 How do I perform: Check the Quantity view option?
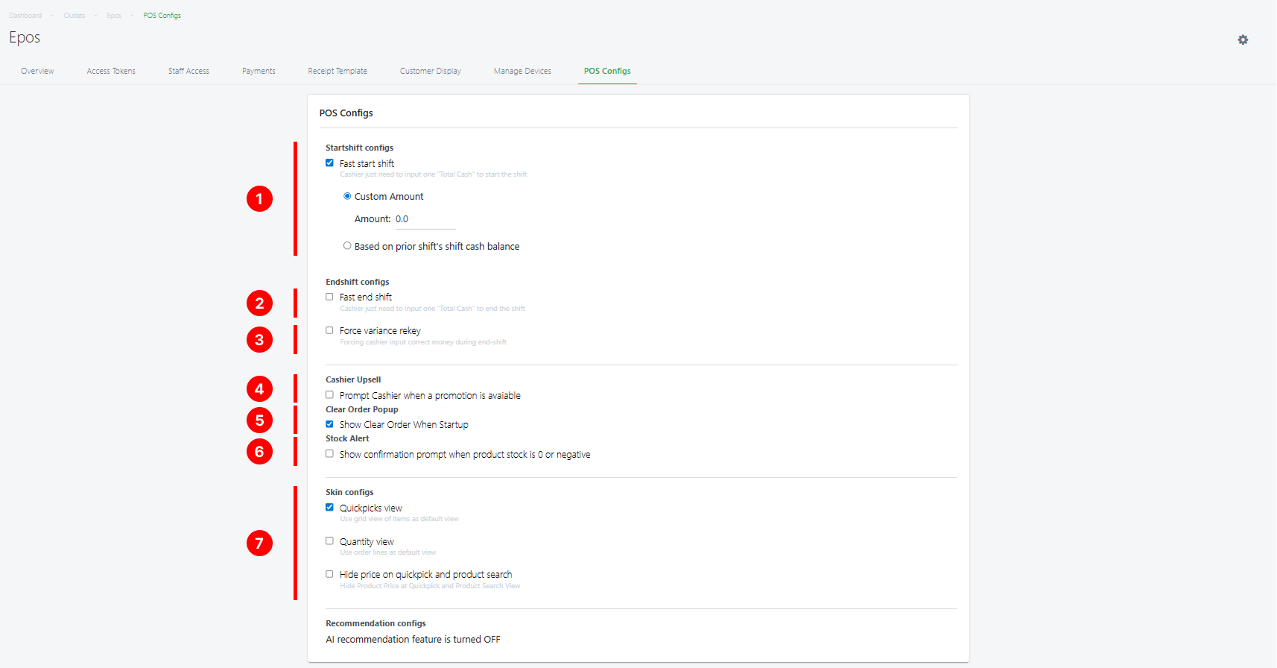tap(329, 541)
